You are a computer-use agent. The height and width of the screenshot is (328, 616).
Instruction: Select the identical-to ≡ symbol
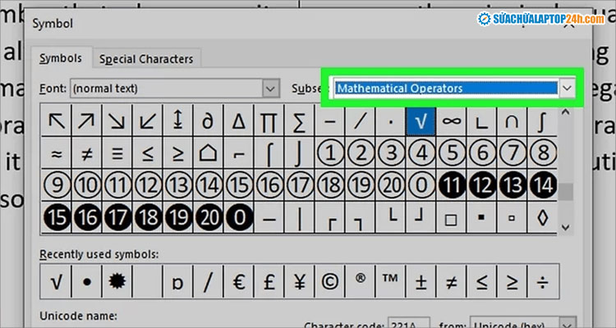(117, 153)
